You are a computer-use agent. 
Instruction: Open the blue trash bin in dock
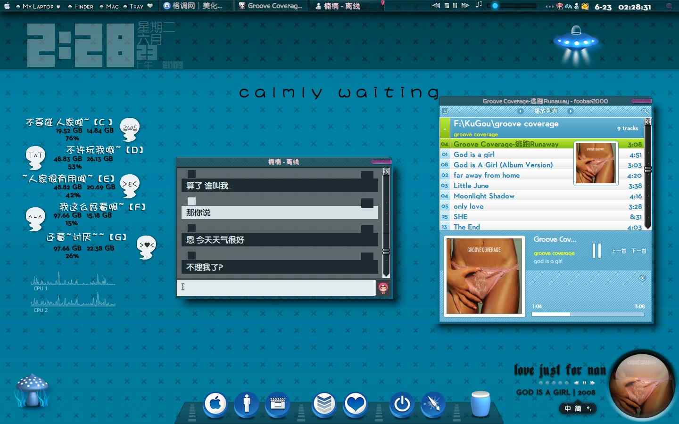click(480, 404)
